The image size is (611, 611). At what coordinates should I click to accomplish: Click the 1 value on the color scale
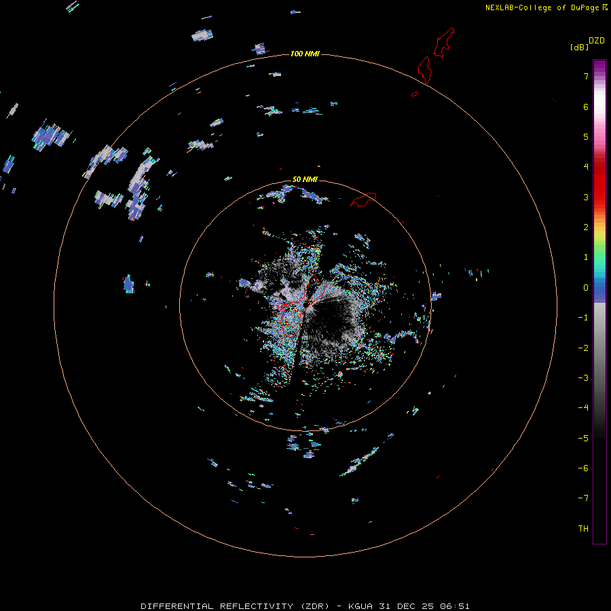[x=586, y=257]
